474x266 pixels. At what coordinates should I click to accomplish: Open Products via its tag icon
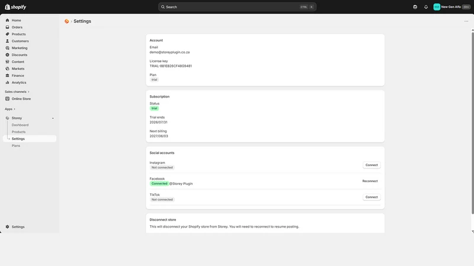click(7, 34)
